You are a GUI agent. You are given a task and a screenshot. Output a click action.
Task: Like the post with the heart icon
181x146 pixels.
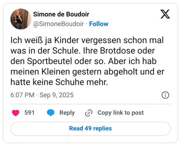[x=16, y=113]
